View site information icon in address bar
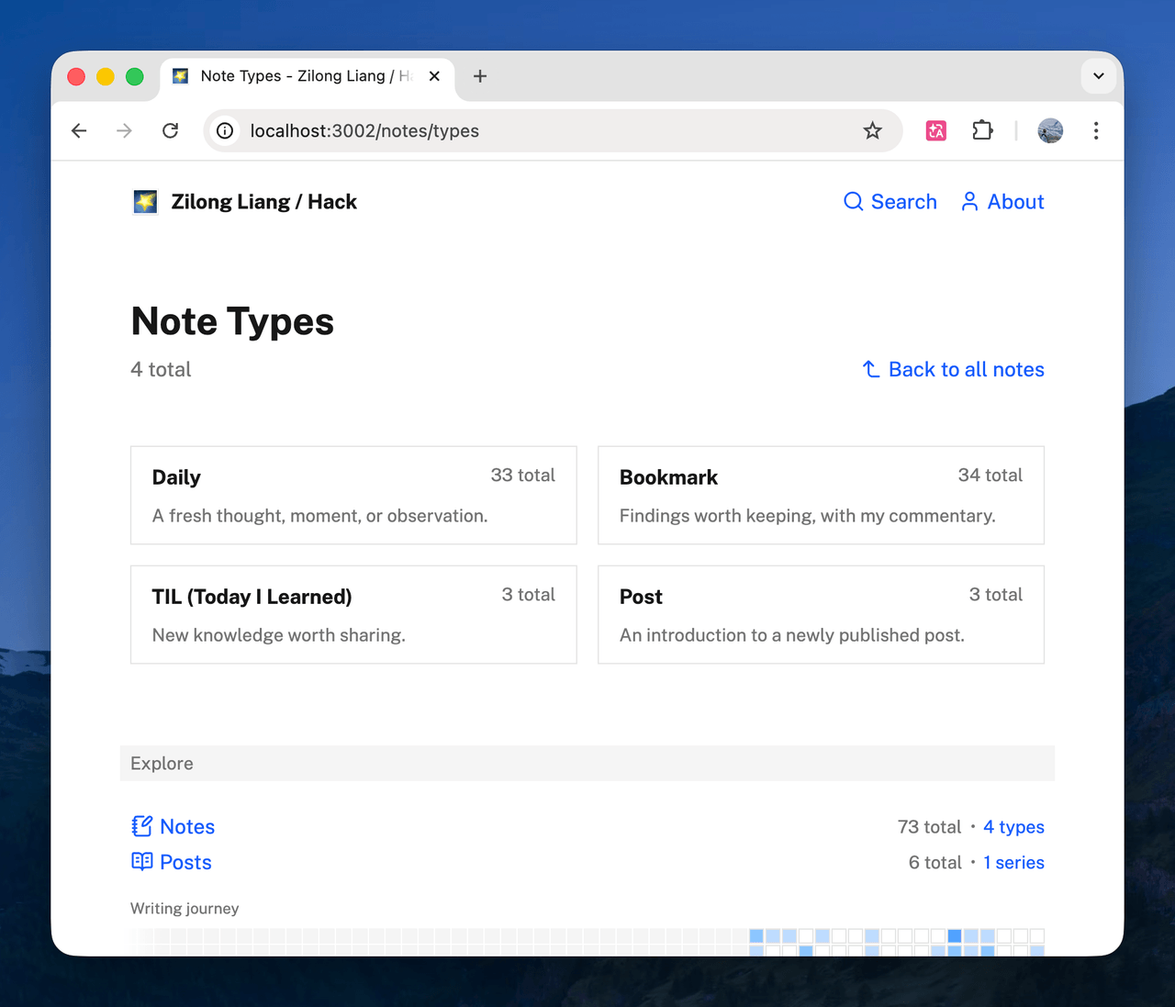Image resolution: width=1175 pixels, height=1007 pixels. click(x=225, y=130)
